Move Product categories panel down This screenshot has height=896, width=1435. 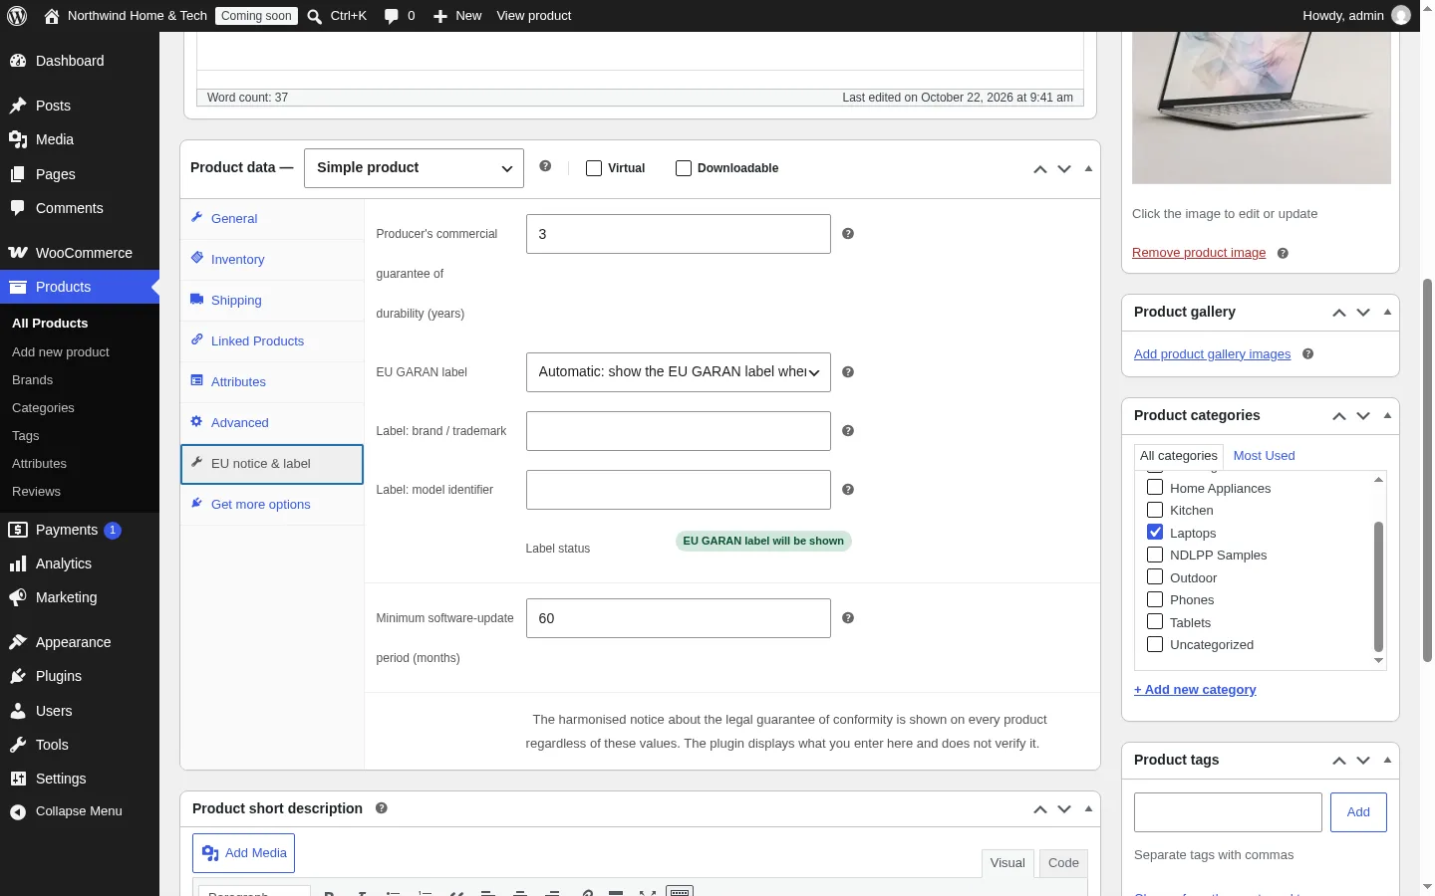tap(1363, 416)
